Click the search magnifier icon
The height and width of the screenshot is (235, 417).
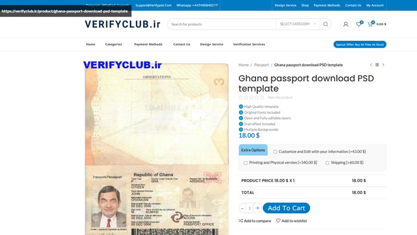point(325,24)
